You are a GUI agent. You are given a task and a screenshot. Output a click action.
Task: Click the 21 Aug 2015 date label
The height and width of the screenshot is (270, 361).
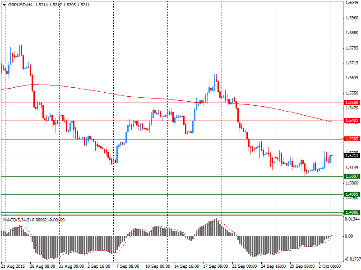tap(12, 266)
